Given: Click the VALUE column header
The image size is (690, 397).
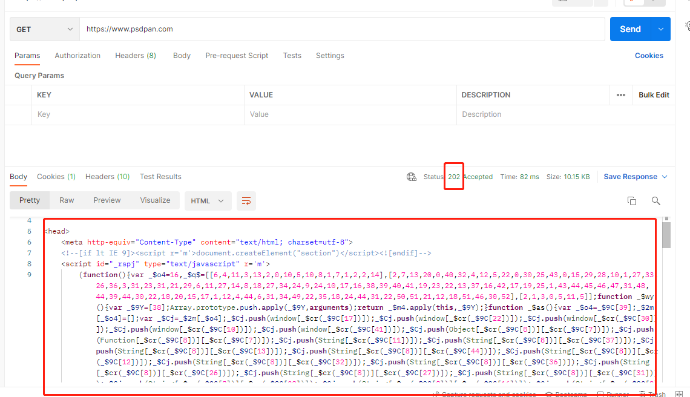Looking at the screenshot, I should [x=261, y=95].
